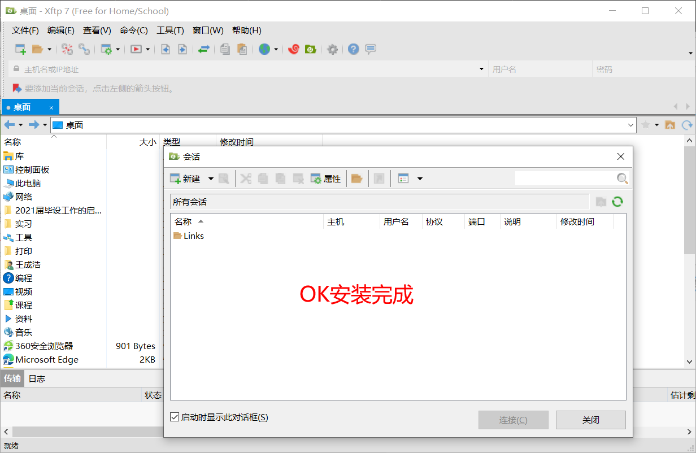Click the forward arrow navigation icon

click(34, 125)
